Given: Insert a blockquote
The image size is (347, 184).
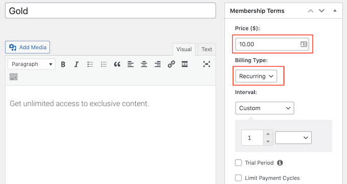Looking at the screenshot, I should (117, 64).
